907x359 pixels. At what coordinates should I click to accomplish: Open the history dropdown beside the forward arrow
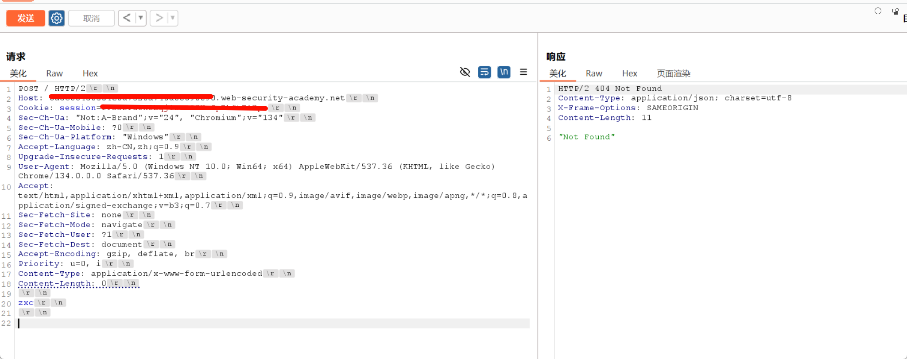point(173,18)
